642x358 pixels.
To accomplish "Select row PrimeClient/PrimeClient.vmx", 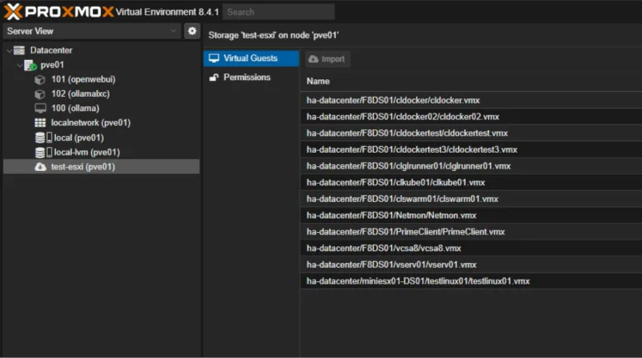I will tap(471, 232).
